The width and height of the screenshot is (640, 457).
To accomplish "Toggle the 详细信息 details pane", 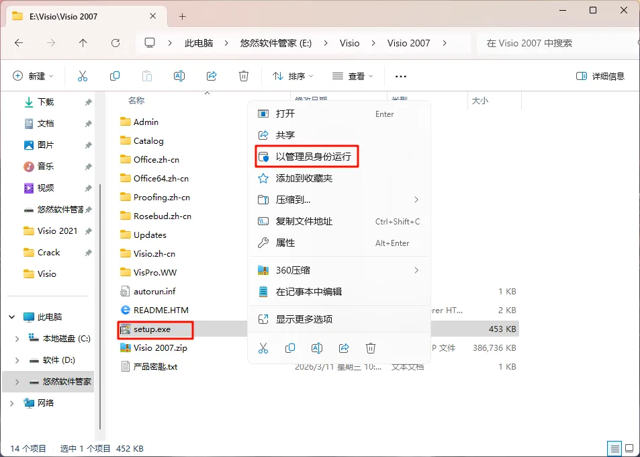I will click(x=600, y=77).
